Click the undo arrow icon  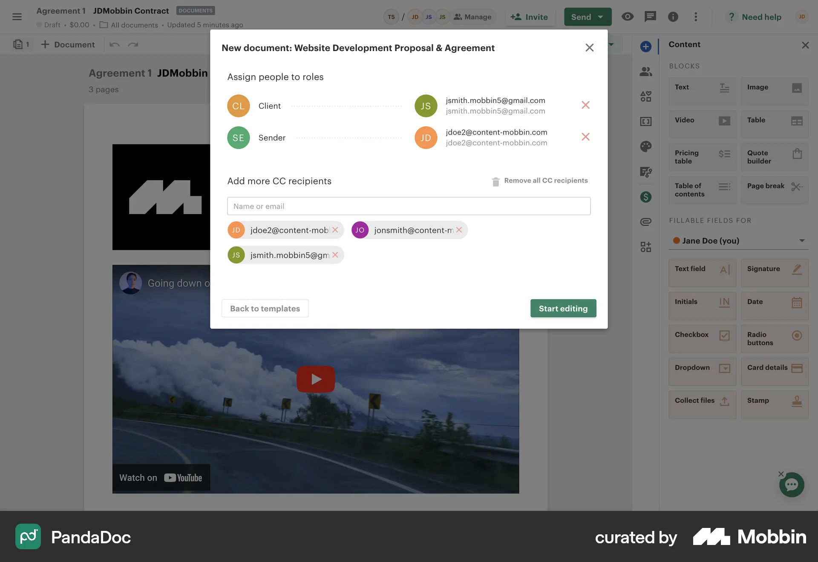[114, 44]
